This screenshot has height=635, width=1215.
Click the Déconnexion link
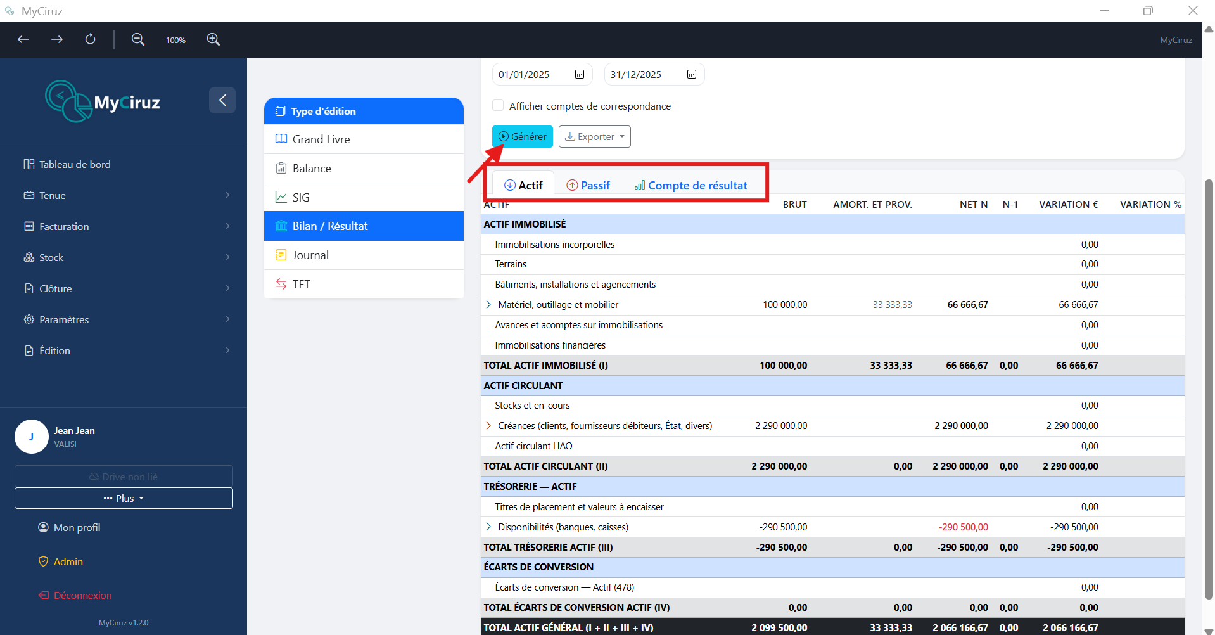[x=75, y=595]
